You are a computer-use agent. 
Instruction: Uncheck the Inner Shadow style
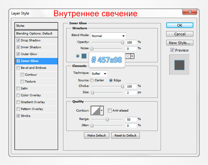coord(18,47)
